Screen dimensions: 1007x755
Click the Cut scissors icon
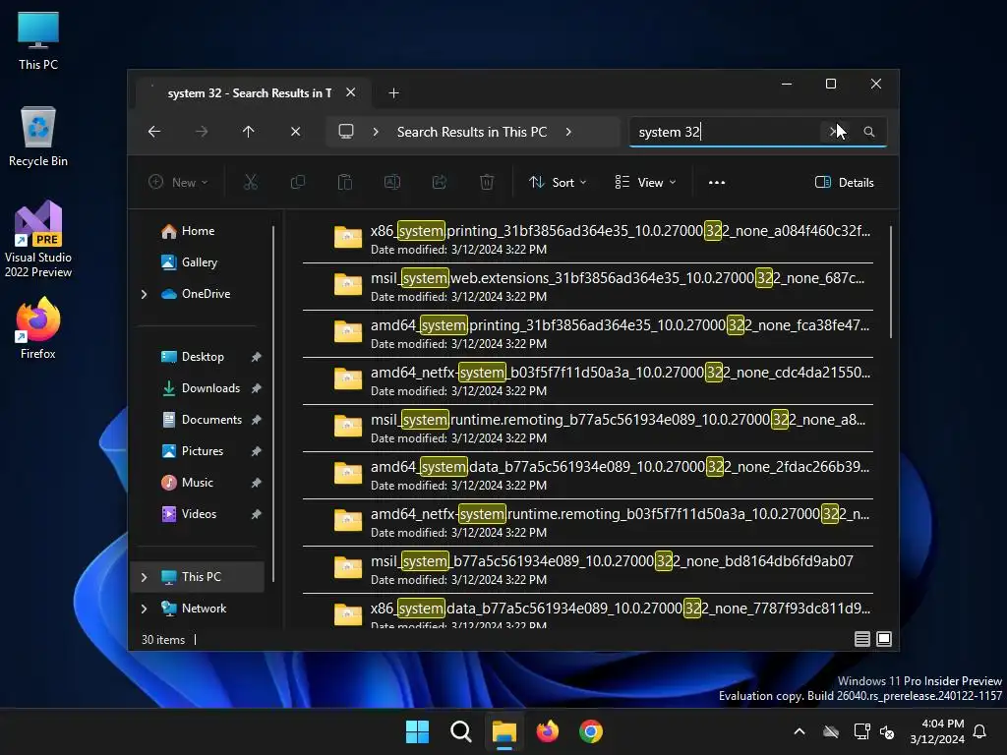click(251, 182)
